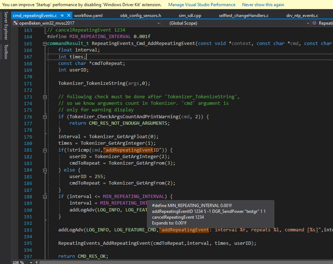This screenshot has height=264, width=333.
Task: Collapse the function at line 165
Action: [45, 44]
